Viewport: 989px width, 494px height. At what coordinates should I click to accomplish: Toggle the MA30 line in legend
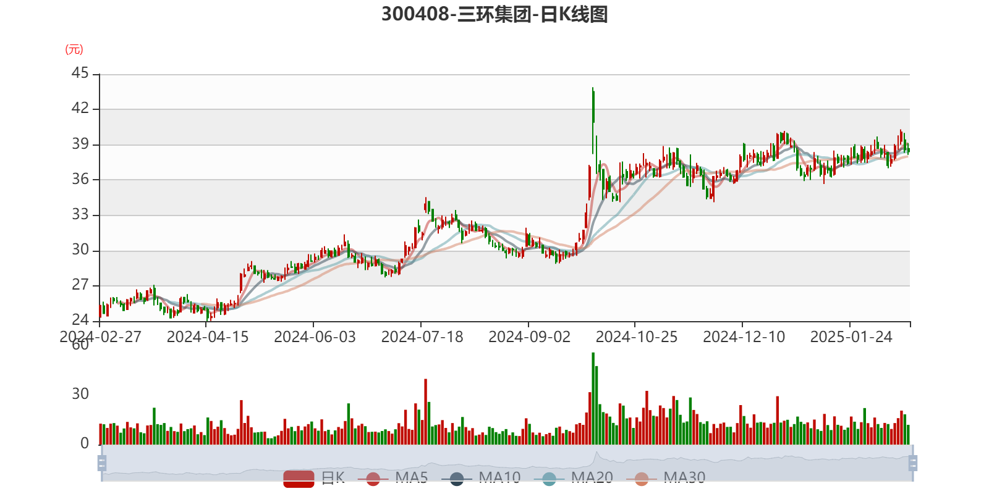point(666,478)
